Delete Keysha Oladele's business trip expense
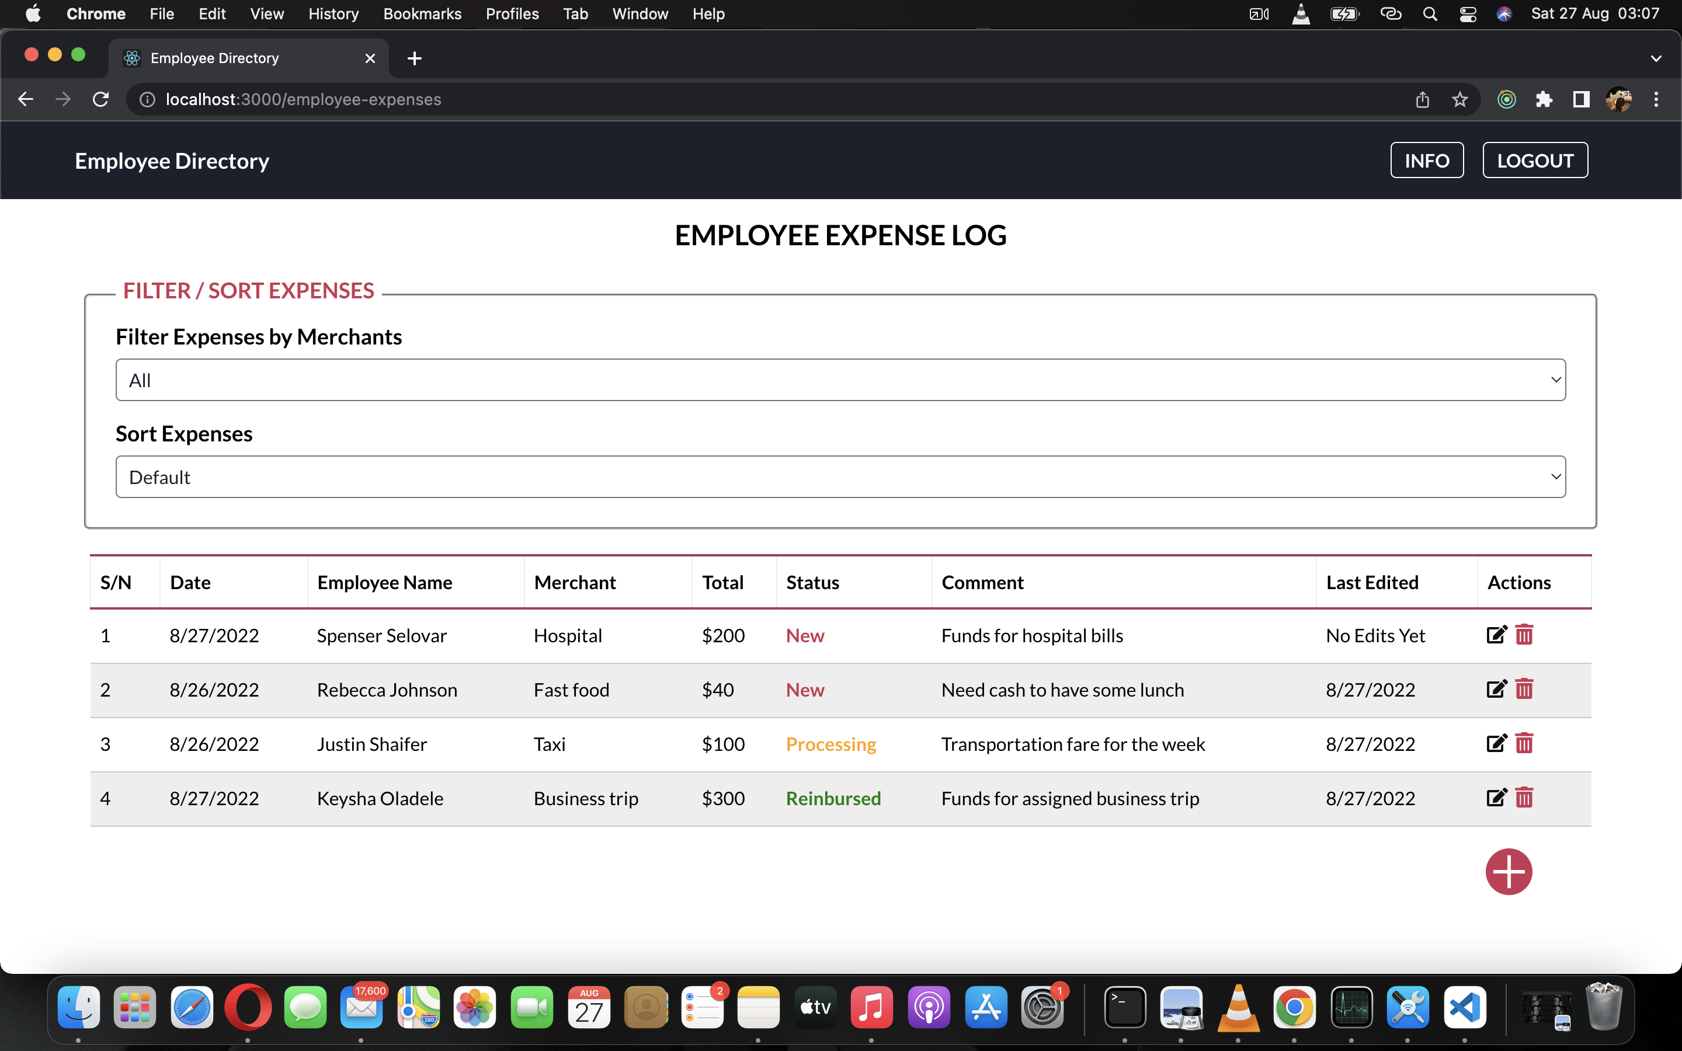This screenshot has height=1051, width=1682. click(x=1524, y=797)
